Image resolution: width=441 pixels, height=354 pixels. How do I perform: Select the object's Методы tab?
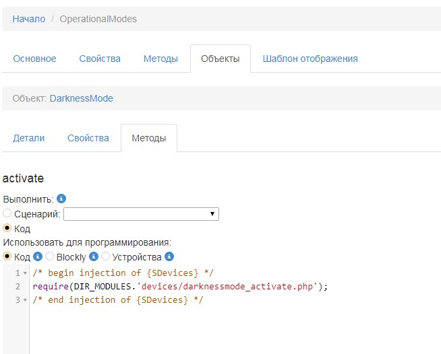coord(149,138)
